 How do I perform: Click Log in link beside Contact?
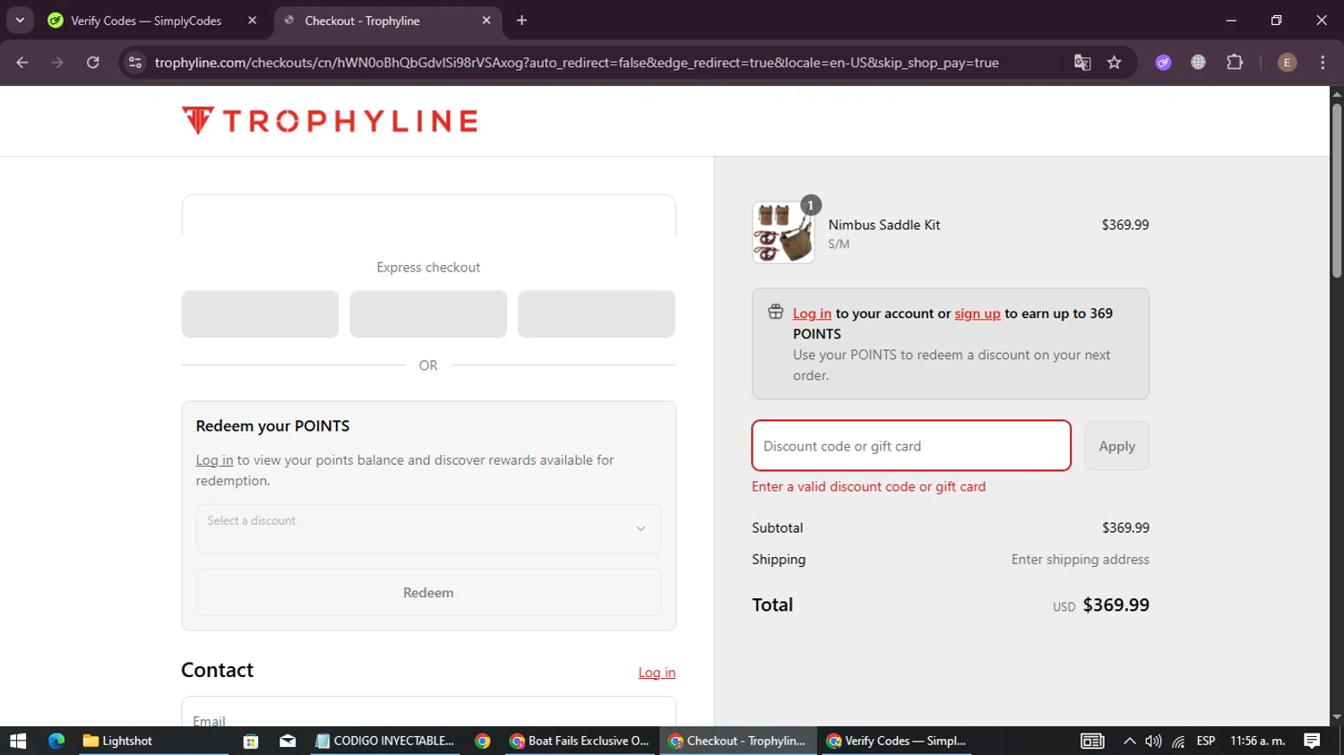pyautogui.click(x=657, y=673)
